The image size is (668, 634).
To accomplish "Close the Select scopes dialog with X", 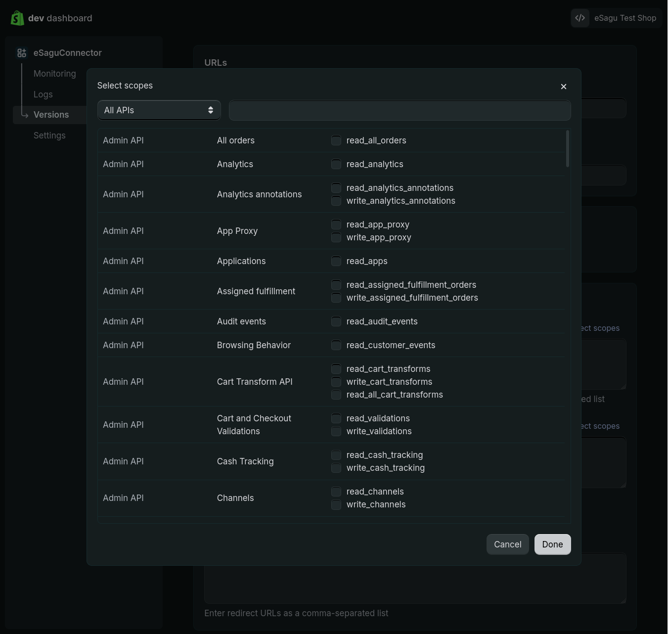I will (x=564, y=87).
